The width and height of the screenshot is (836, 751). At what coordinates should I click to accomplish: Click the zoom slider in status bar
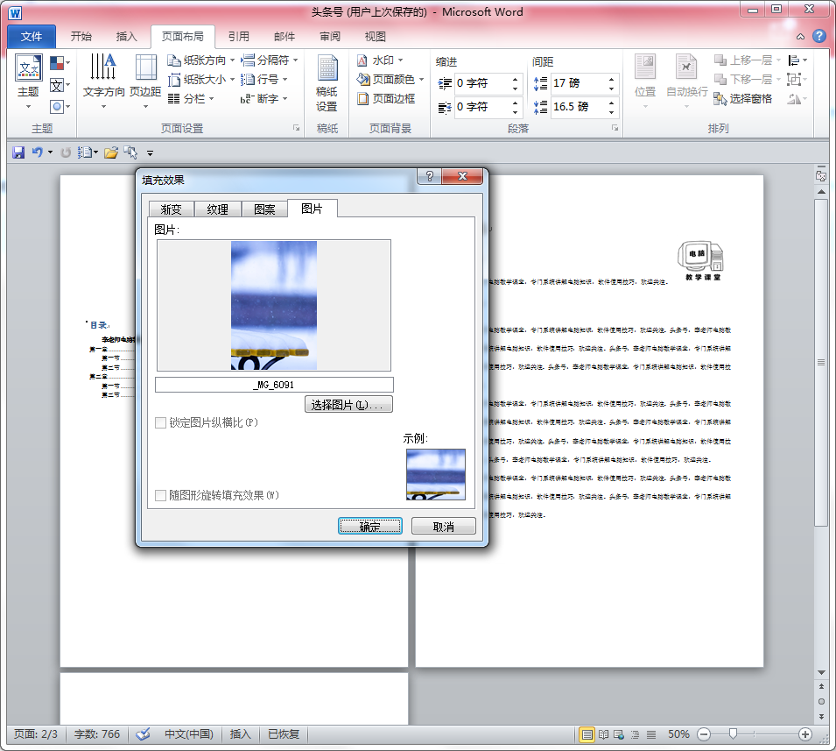point(733,734)
